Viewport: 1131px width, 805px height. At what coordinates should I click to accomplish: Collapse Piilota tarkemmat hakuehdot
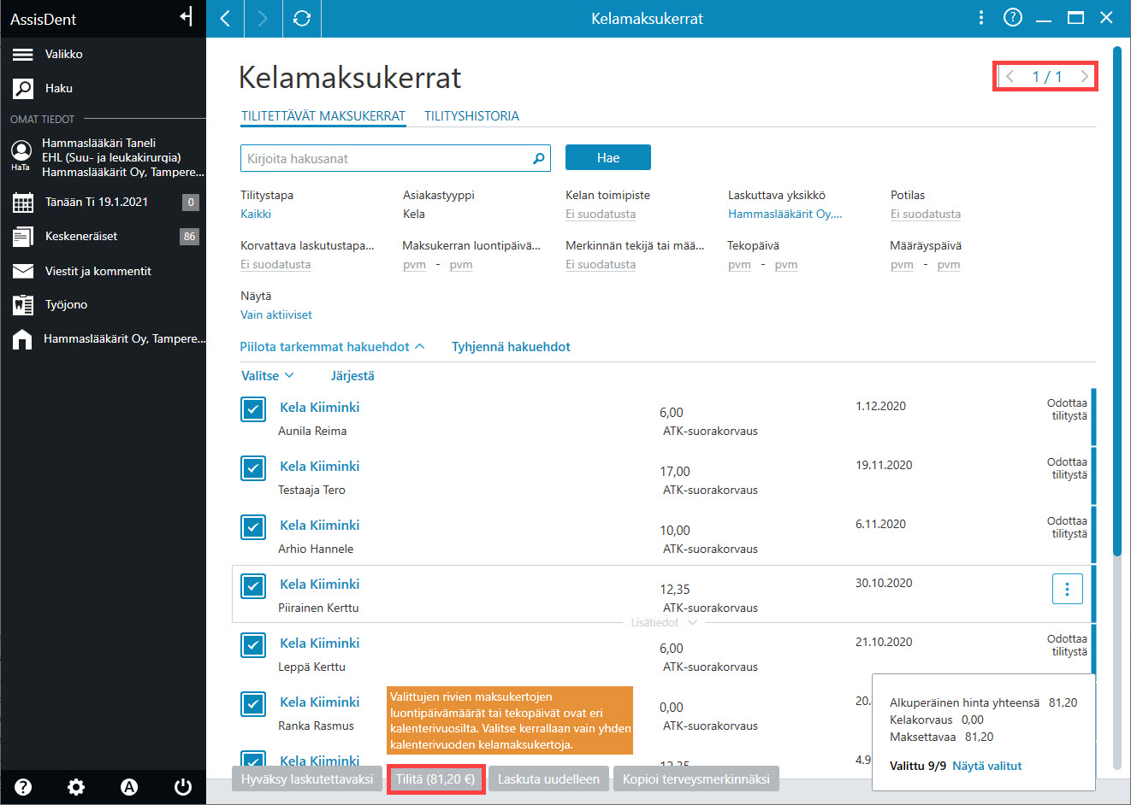(332, 347)
